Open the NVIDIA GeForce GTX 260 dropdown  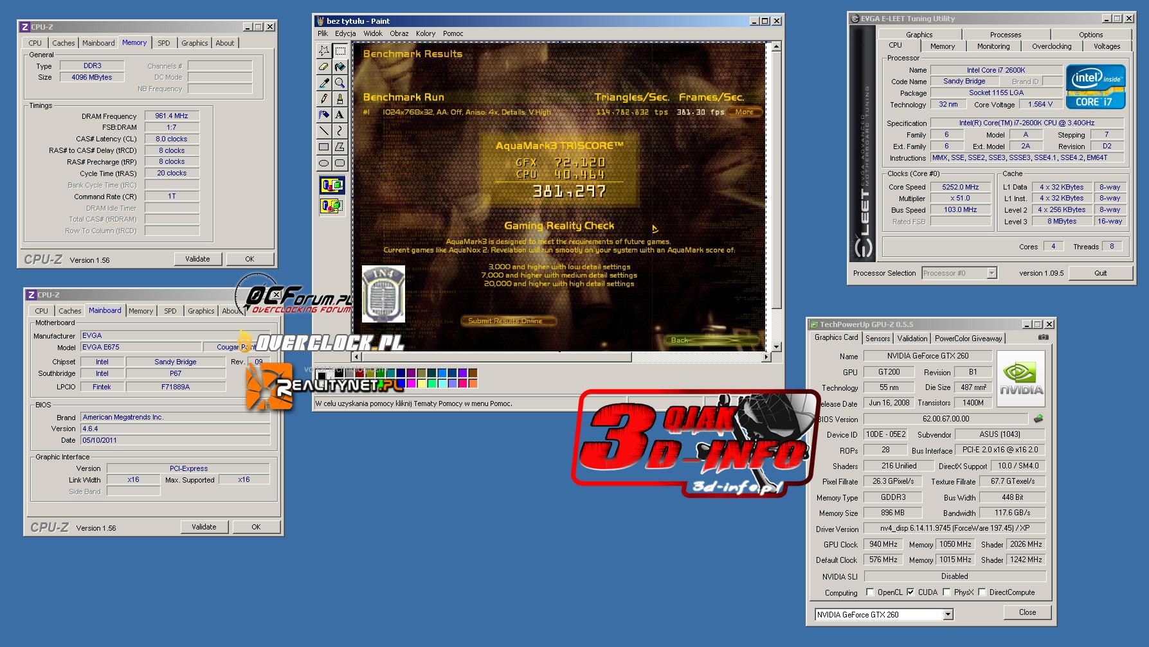coord(948,615)
